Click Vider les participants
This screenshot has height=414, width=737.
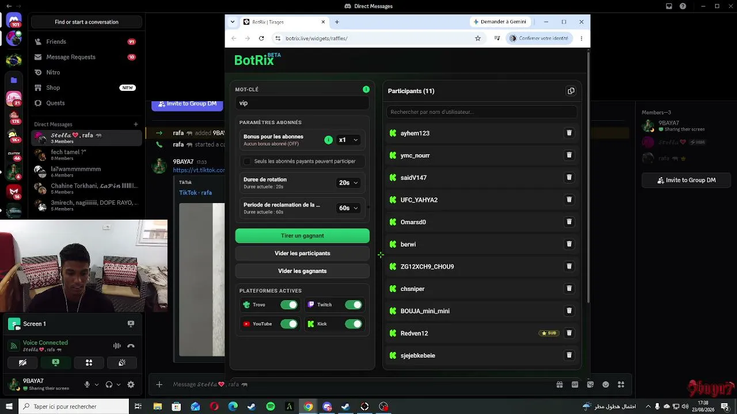click(302, 254)
